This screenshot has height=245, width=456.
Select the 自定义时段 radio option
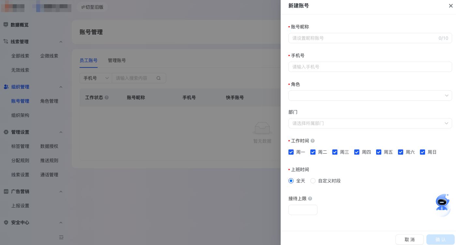point(313,181)
